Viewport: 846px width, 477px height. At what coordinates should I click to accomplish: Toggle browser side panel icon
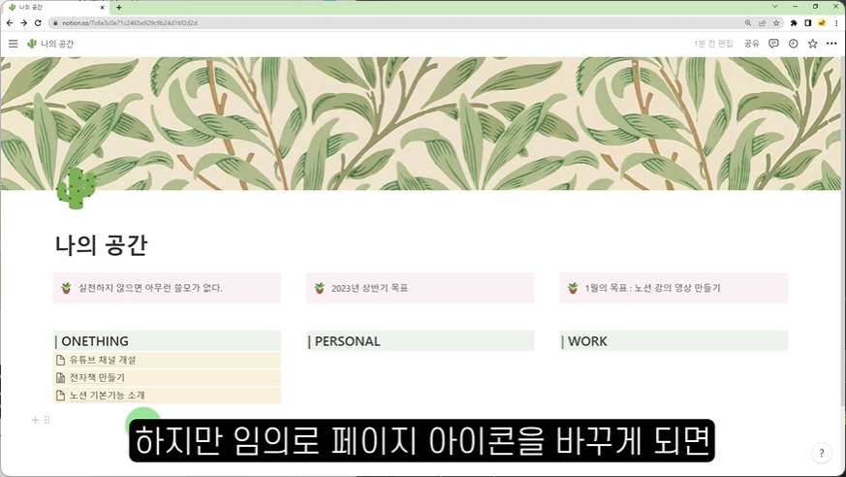point(807,22)
